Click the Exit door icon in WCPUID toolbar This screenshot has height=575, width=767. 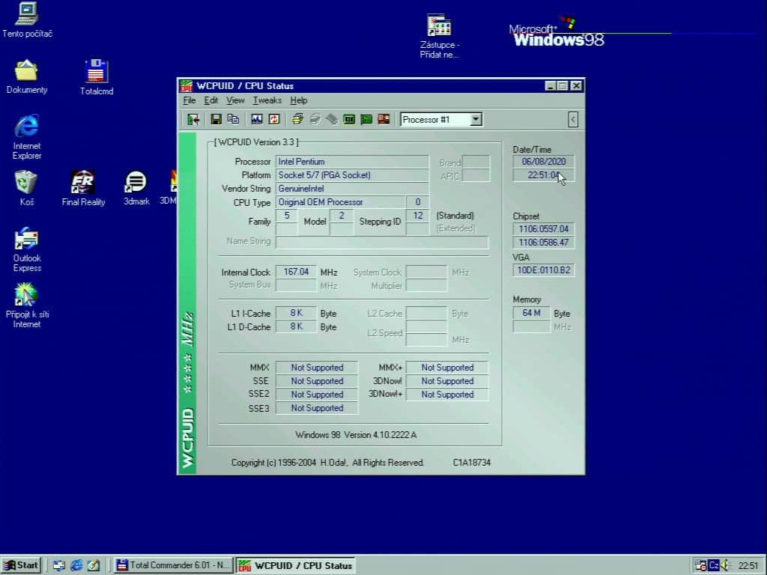tap(193, 119)
